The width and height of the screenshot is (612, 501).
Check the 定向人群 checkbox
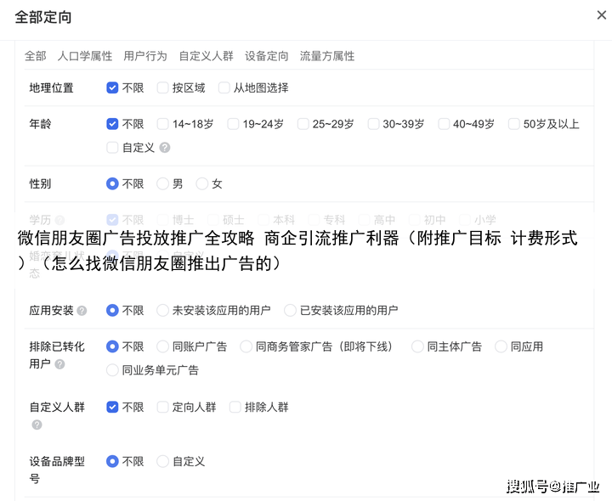[163, 408]
